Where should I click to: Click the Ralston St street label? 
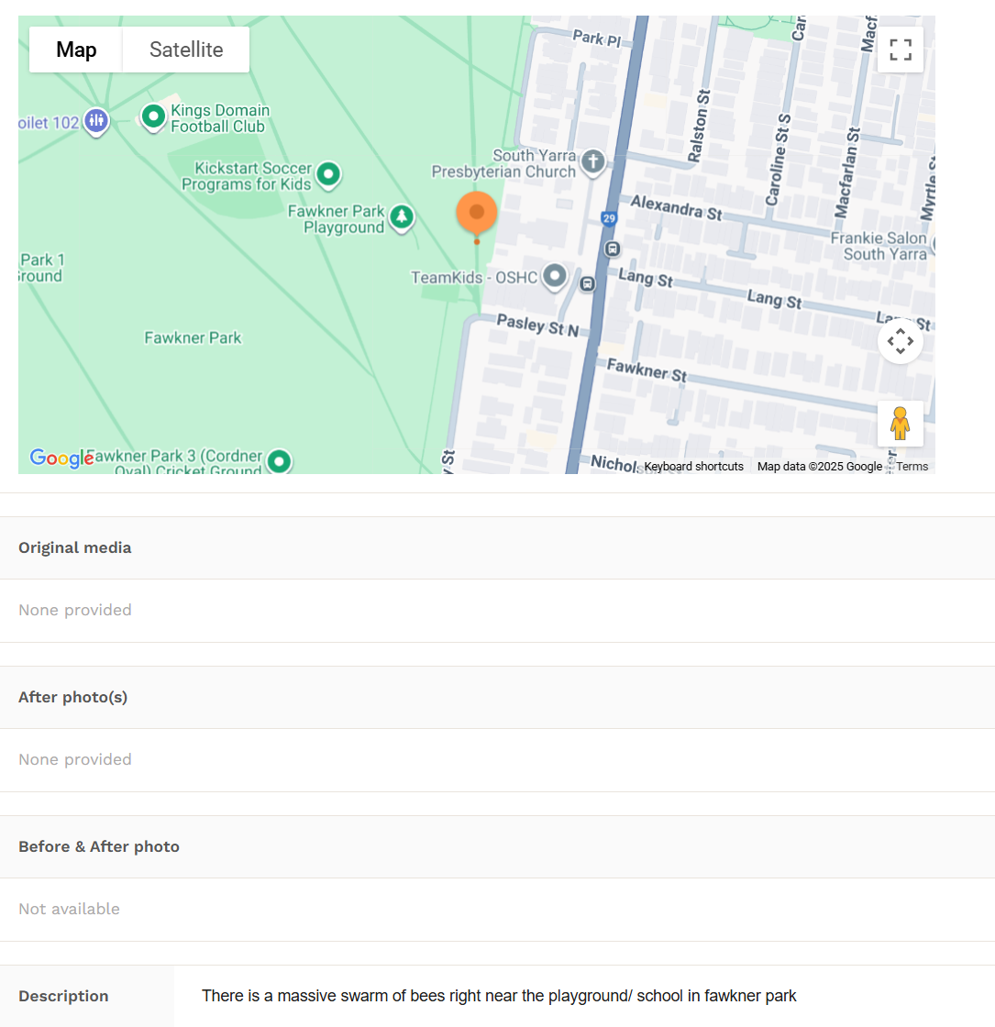[x=698, y=126]
